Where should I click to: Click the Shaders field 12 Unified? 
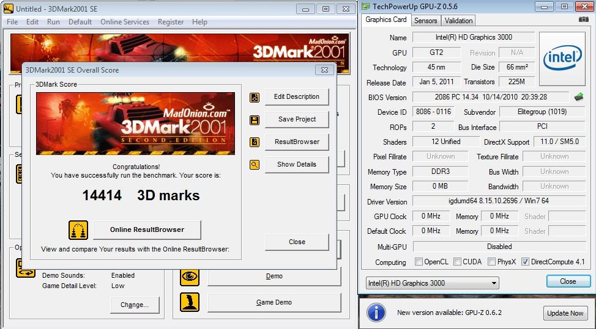pos(446,142)
